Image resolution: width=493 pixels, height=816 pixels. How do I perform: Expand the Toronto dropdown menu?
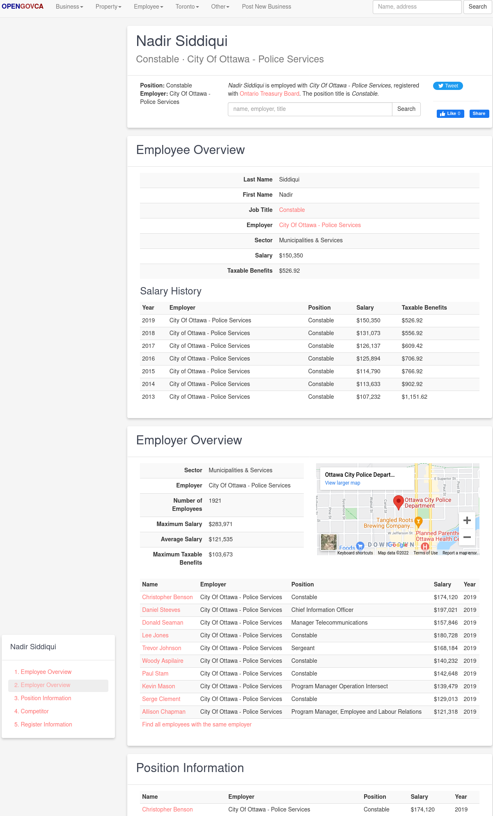pyautogui.click(x=187, y=7)
